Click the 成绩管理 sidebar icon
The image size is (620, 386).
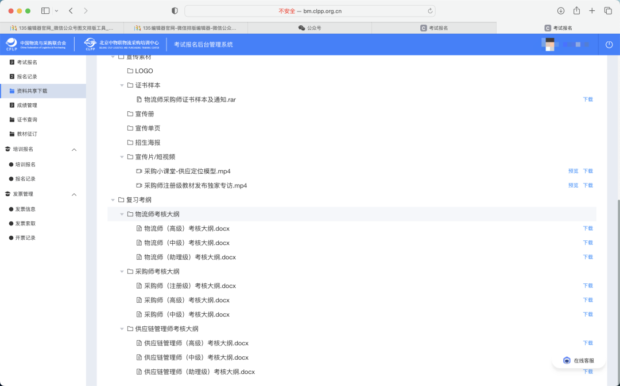(13, 106)
